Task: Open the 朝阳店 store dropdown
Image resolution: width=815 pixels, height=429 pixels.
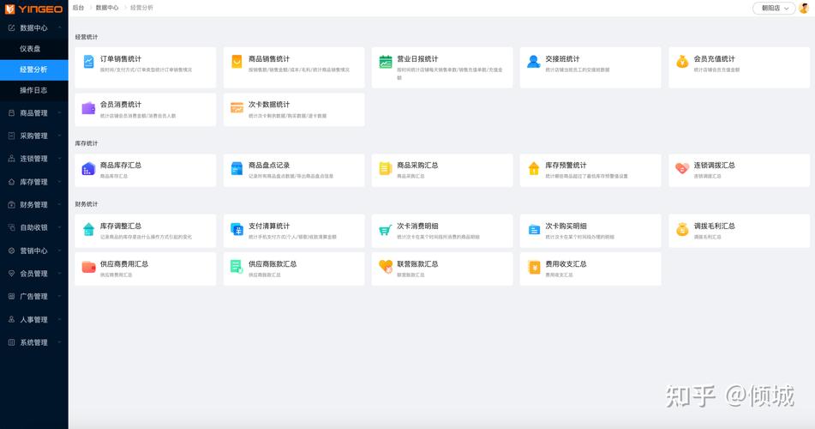Action: [x=773, y=8]
